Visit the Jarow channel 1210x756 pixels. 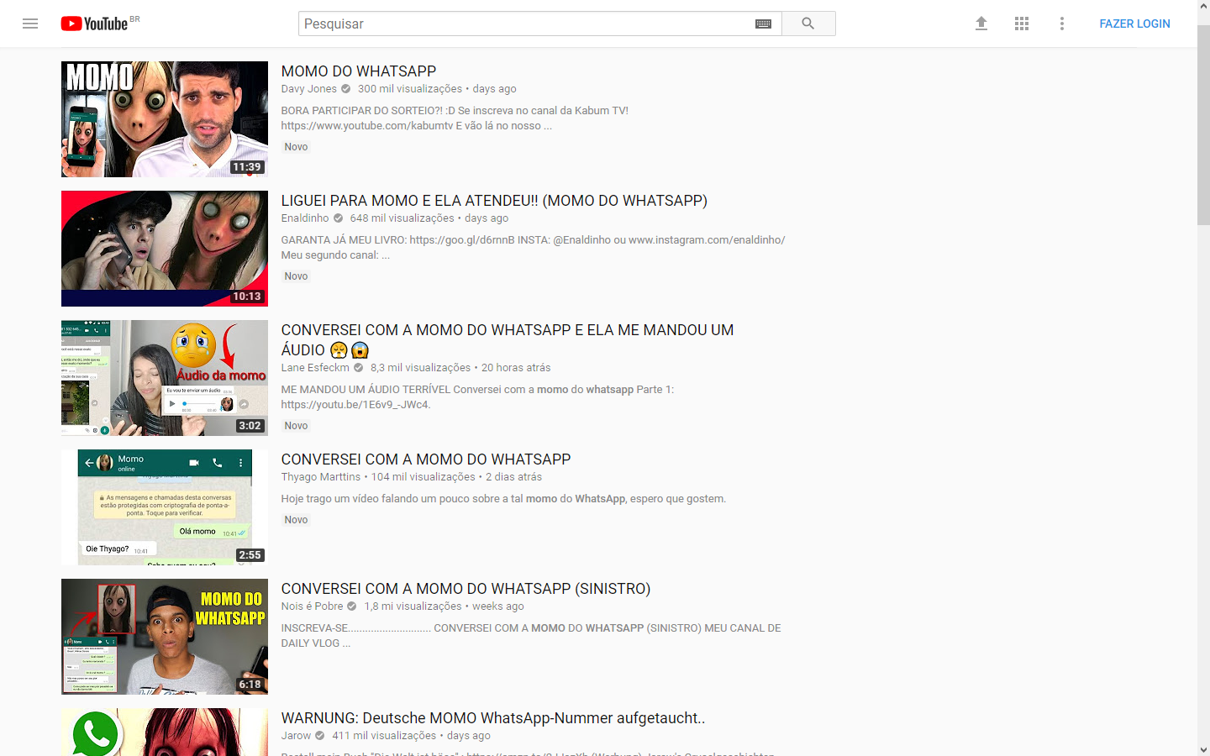[x=296, y=736]
